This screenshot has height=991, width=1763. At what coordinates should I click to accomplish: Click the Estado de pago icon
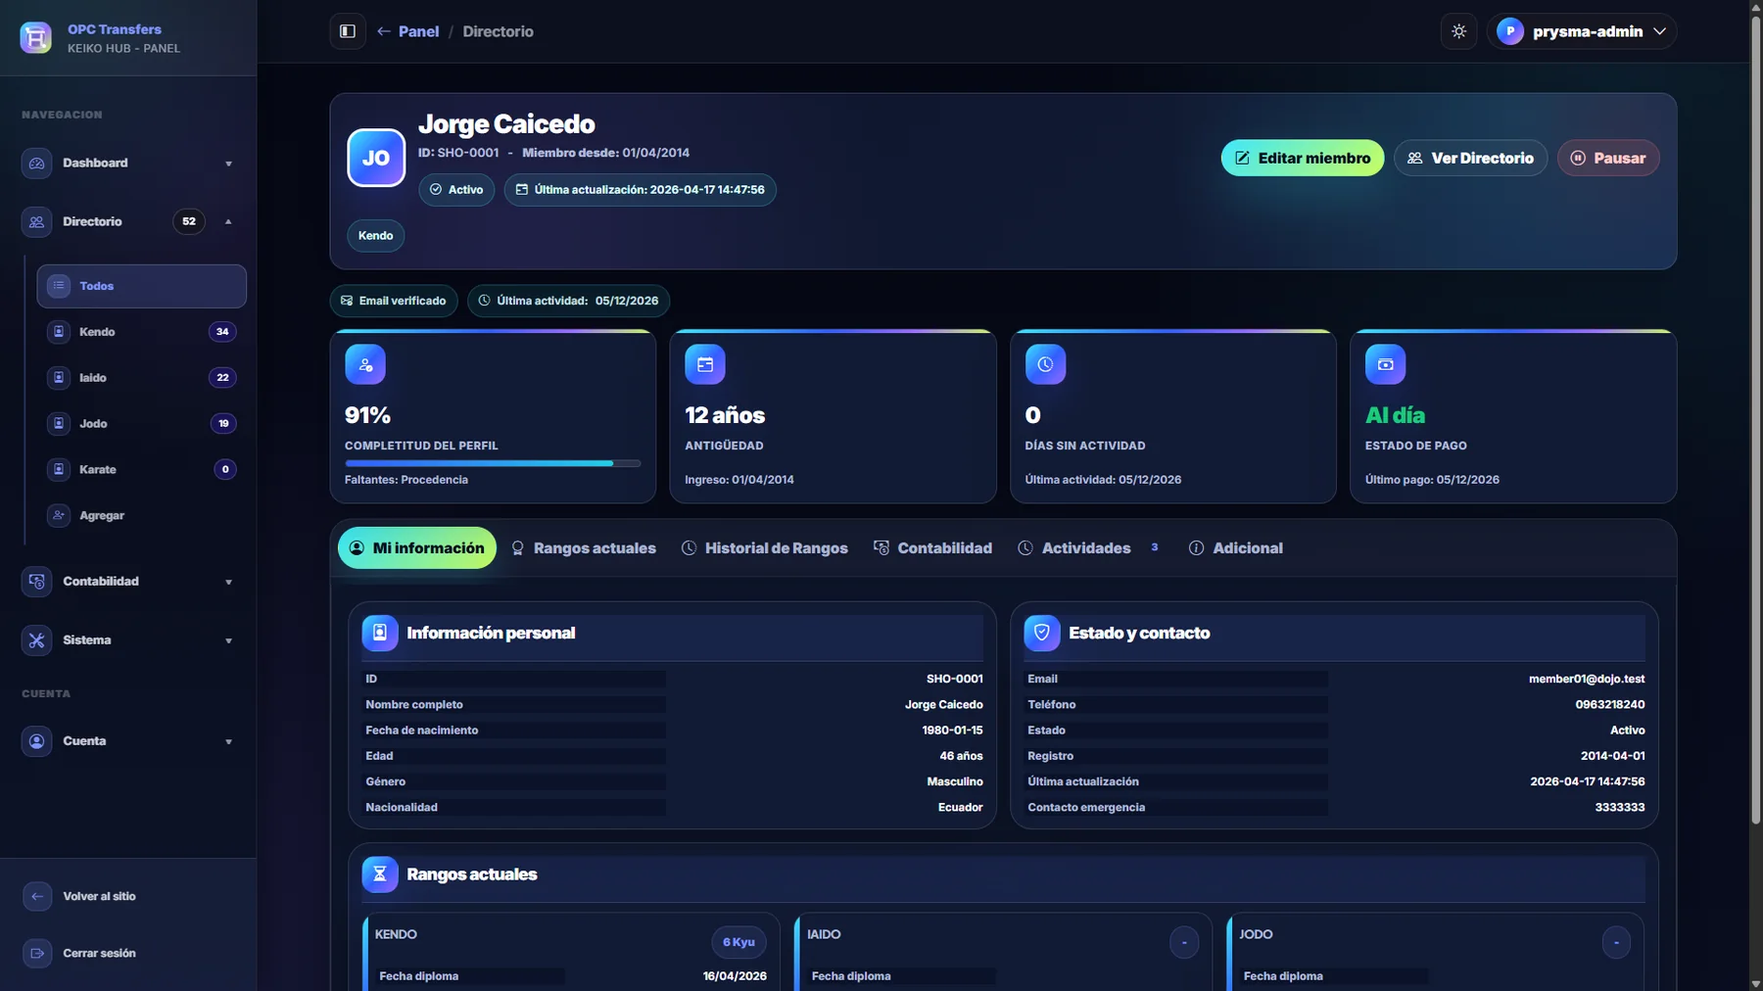(1385, 364)
